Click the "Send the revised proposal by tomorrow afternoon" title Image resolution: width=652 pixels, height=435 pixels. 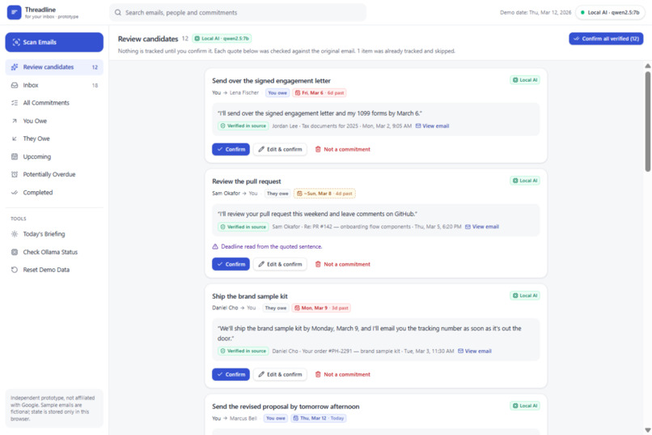point(286,407)
